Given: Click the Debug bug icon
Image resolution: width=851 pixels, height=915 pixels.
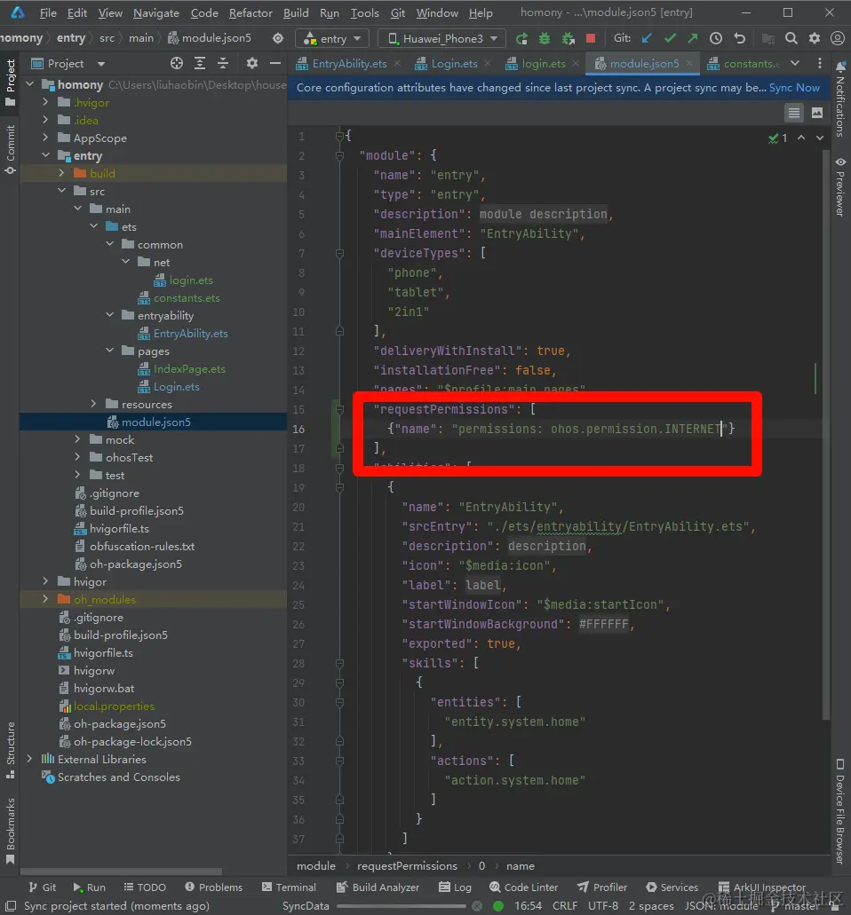Looking at the screenshot, I should tap(545, 38).
